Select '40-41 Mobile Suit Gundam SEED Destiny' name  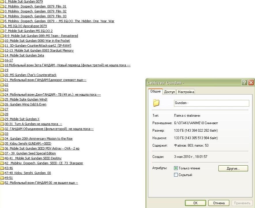[x=33, y=158]
